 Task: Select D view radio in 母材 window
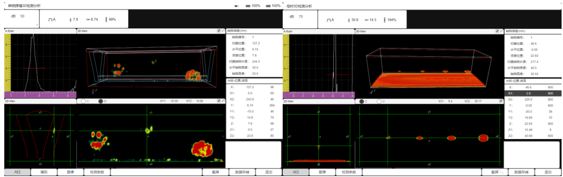[379, 101]
